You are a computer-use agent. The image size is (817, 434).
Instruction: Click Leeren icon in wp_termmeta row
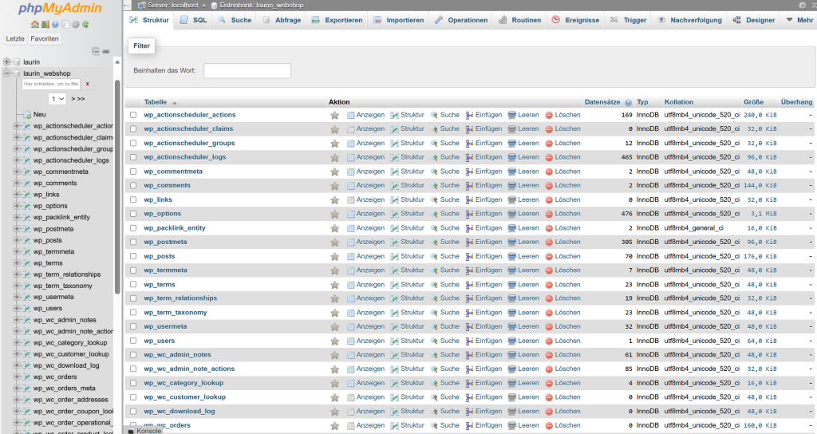[511, 270]
